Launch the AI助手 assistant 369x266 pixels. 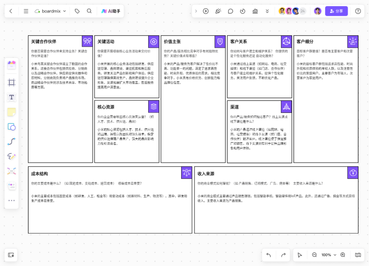[111, 11]
